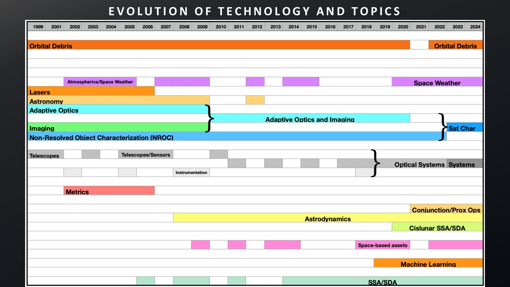510x287 pixels.
Task: Select the green Imaging bar label
Action: [42, 128]
